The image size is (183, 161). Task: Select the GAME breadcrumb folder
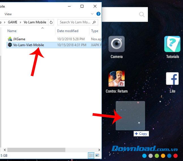pos(13,22)
